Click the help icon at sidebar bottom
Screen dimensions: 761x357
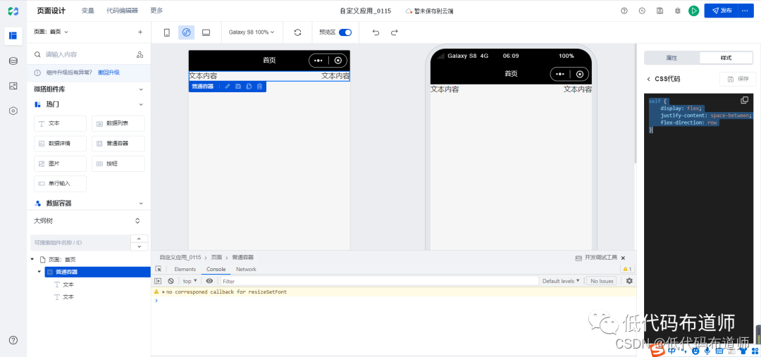pos(13,340)
